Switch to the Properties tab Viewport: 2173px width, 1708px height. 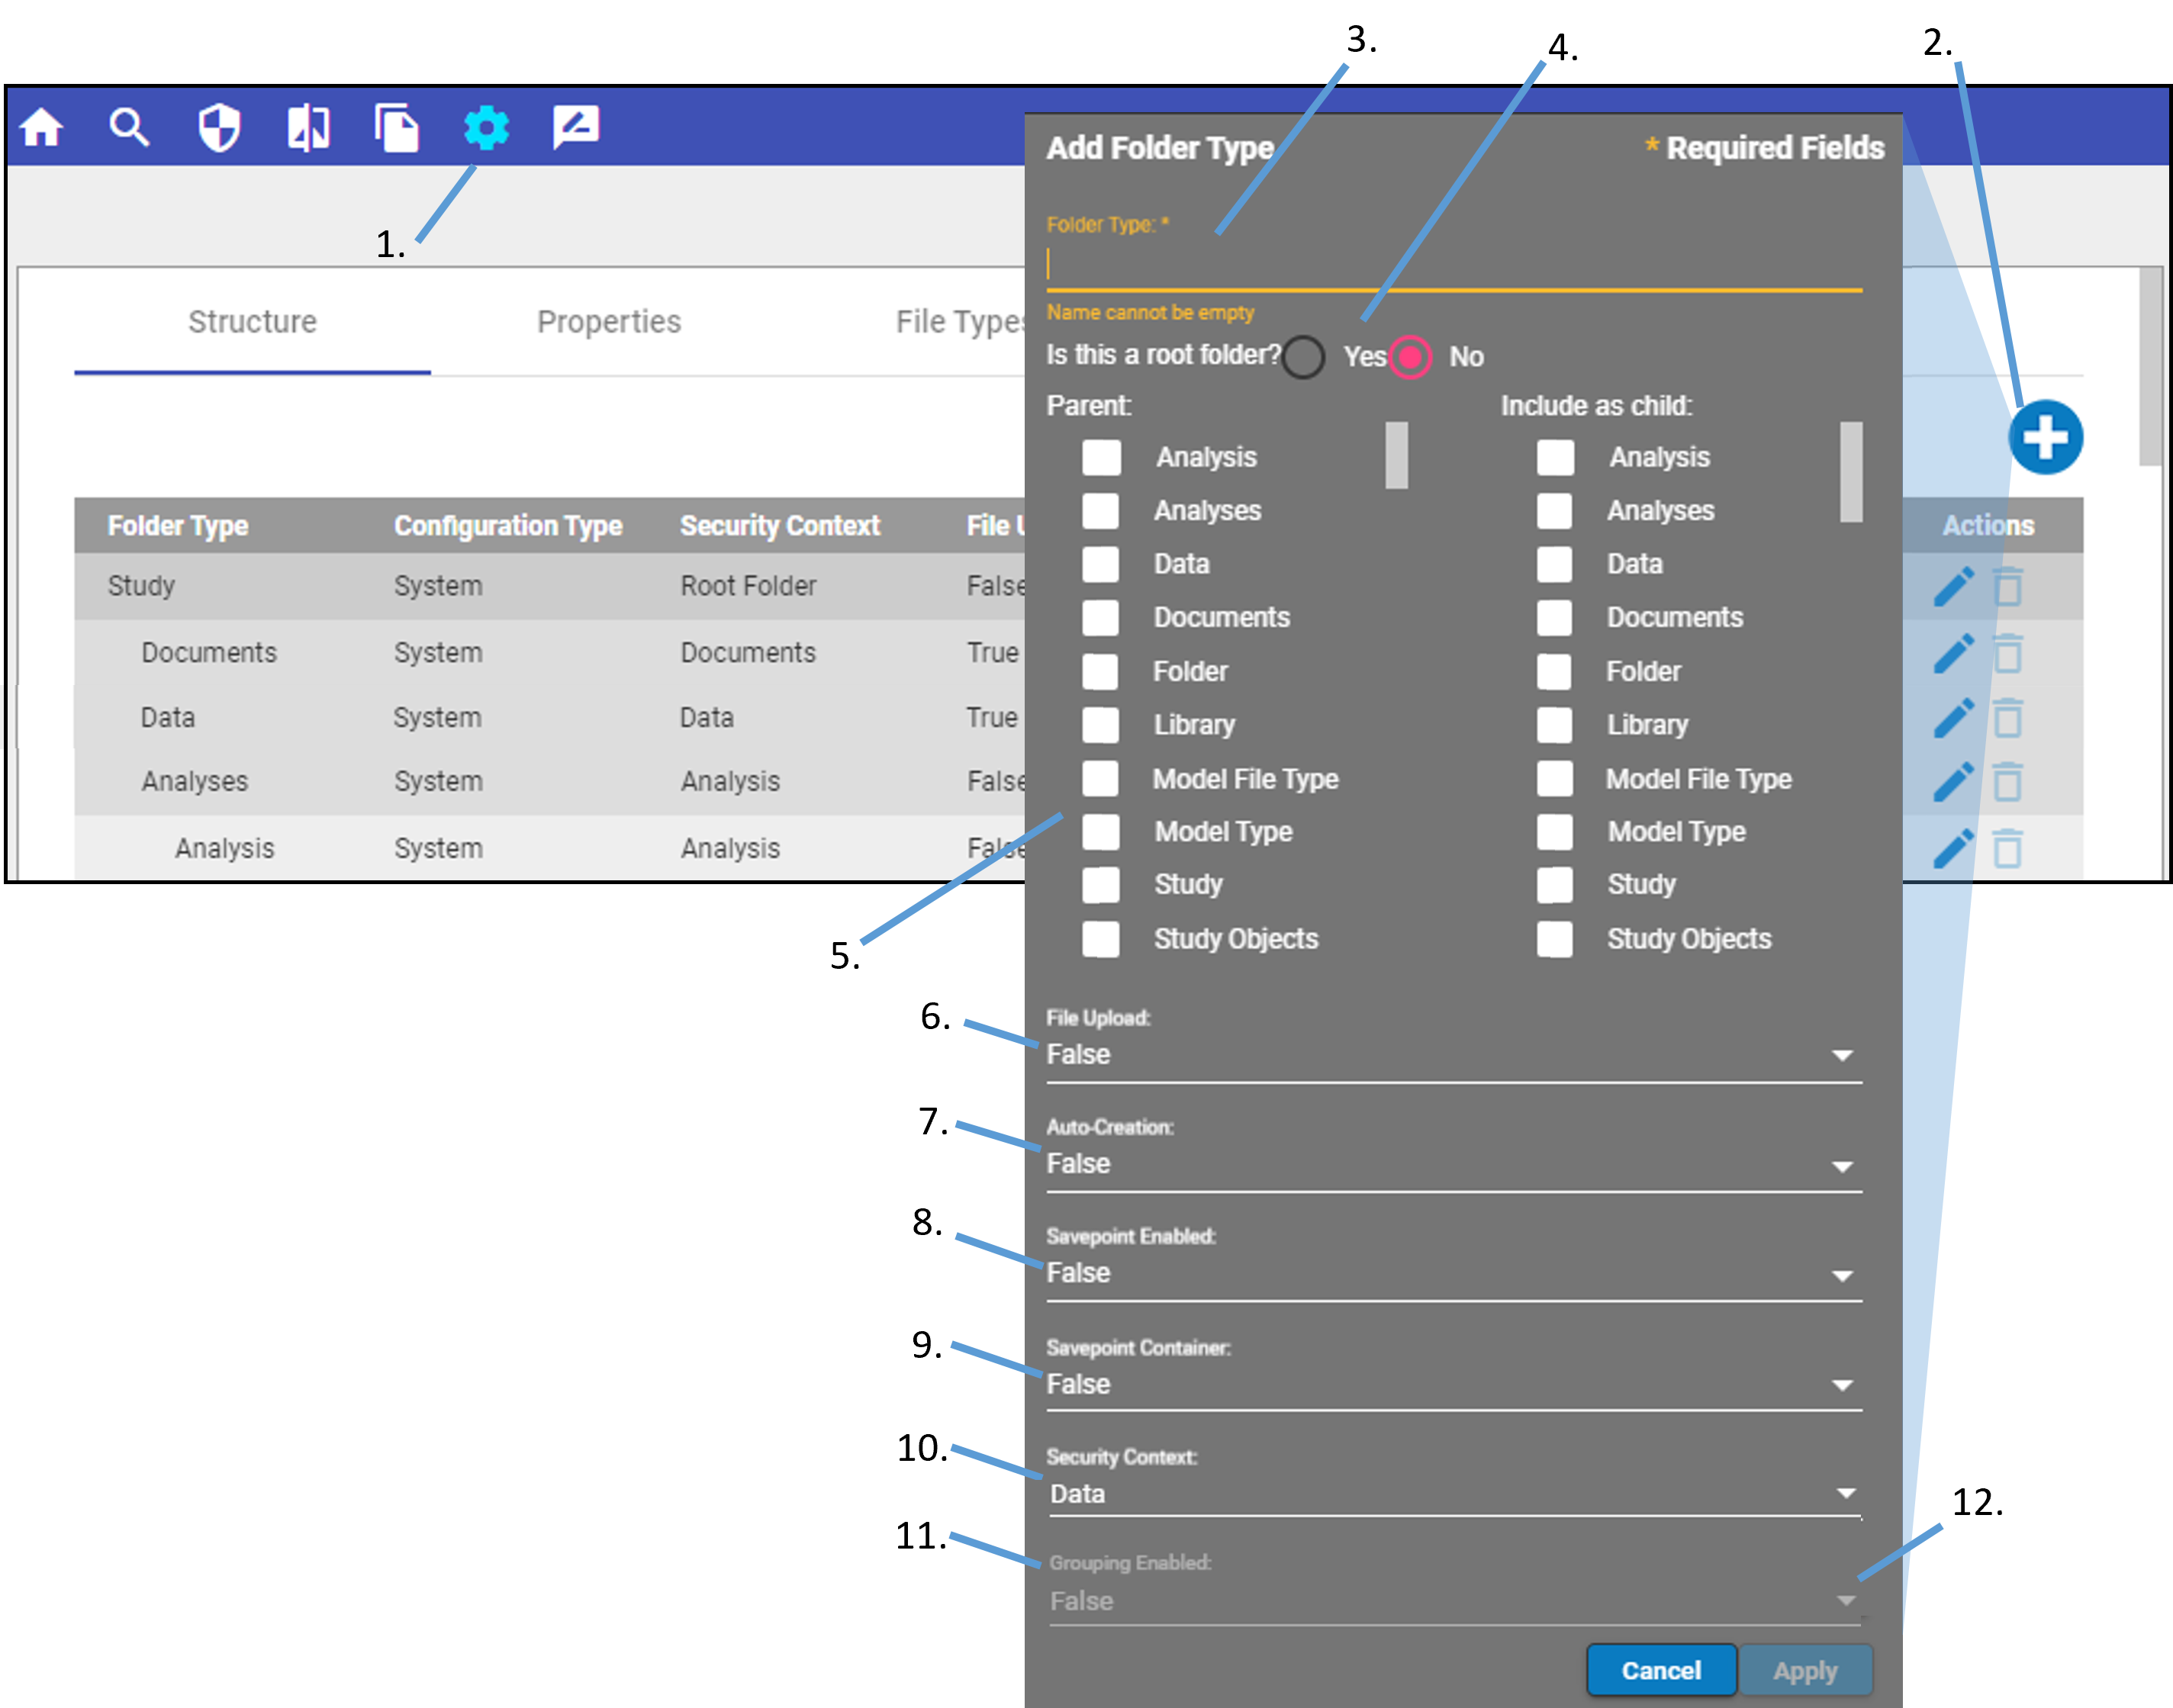point(608,321)
